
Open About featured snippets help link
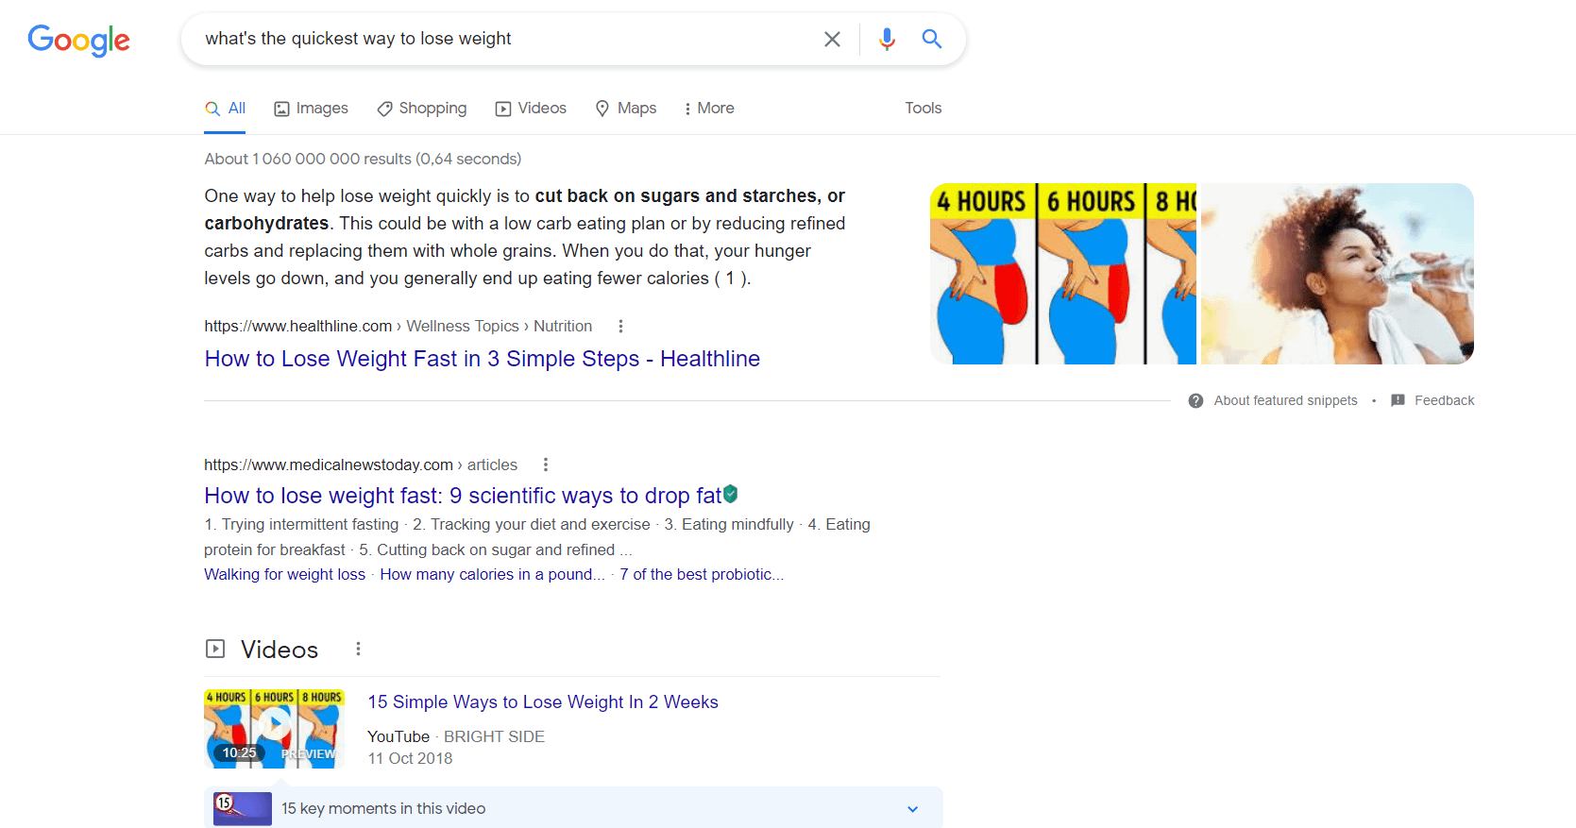tap(1285, 400)
